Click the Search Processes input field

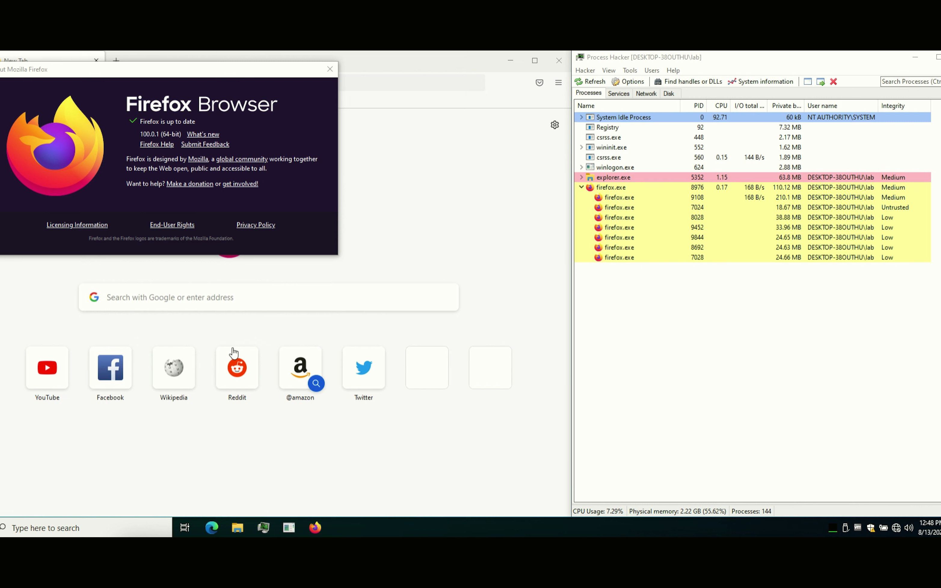[910, 81]
